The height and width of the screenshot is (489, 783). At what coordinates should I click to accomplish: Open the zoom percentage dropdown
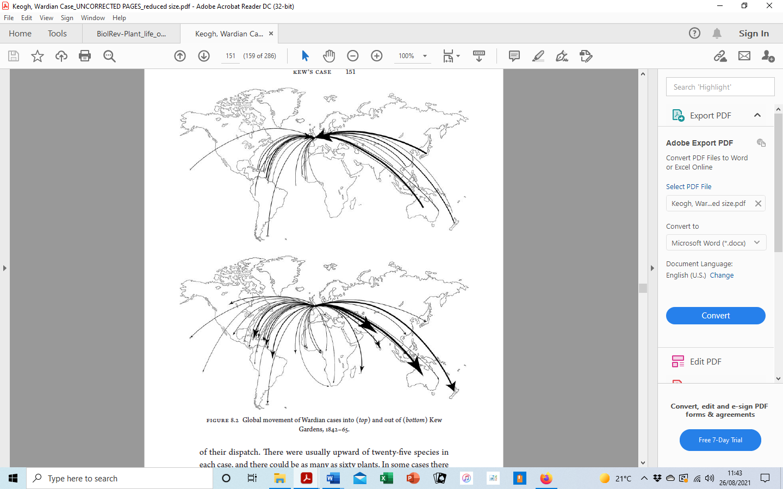(412, 56)
